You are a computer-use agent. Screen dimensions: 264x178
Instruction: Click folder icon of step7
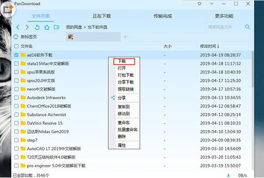coord(23,140)
